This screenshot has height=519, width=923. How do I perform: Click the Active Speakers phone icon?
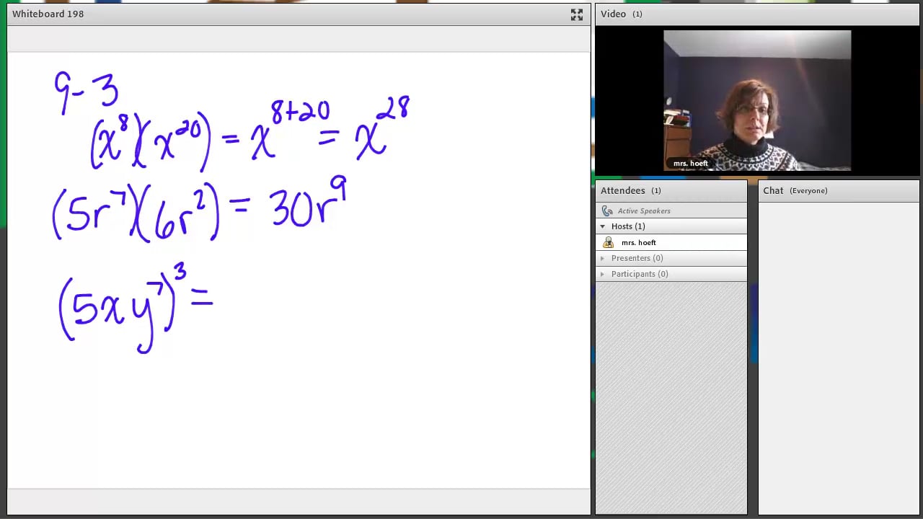[x=607, y=211]
